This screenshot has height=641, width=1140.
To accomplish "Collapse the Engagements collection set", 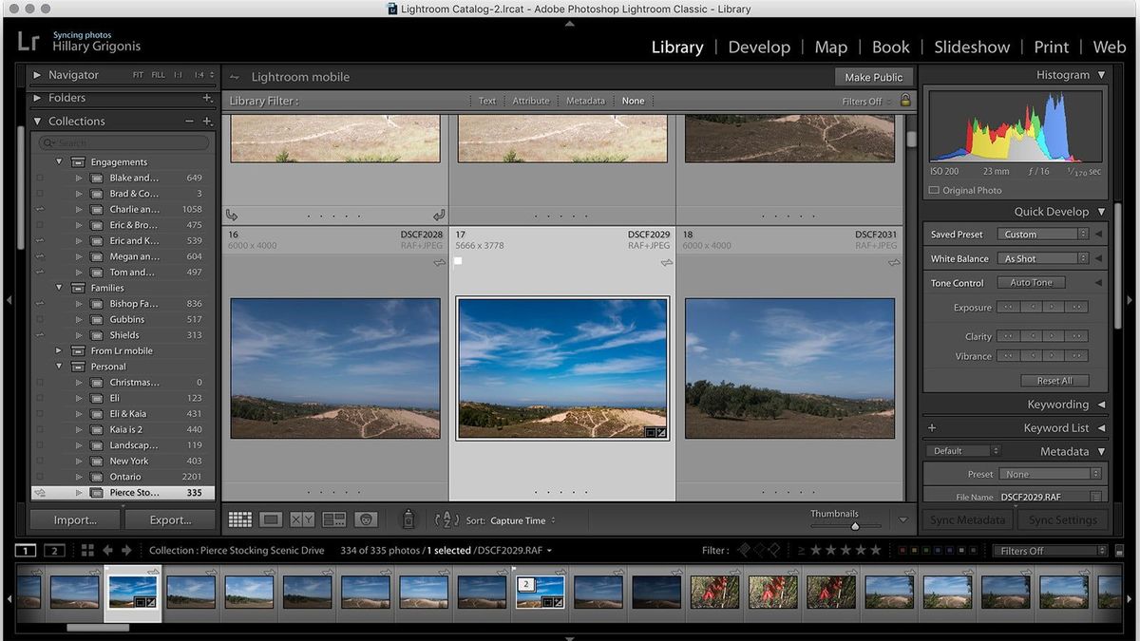I will click(x=59, y=161).
